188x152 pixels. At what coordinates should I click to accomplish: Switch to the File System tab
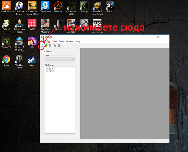[x=47, y=51]
